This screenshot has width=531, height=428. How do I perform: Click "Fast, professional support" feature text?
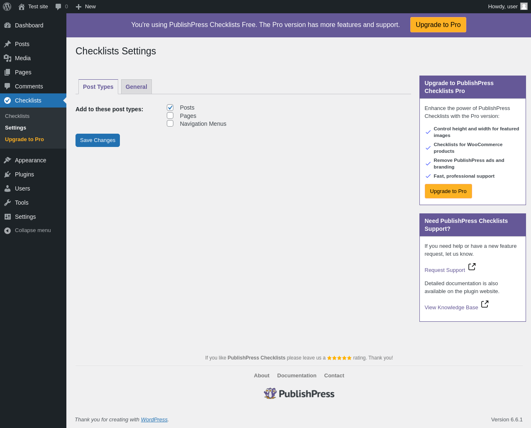pos(464,176)
